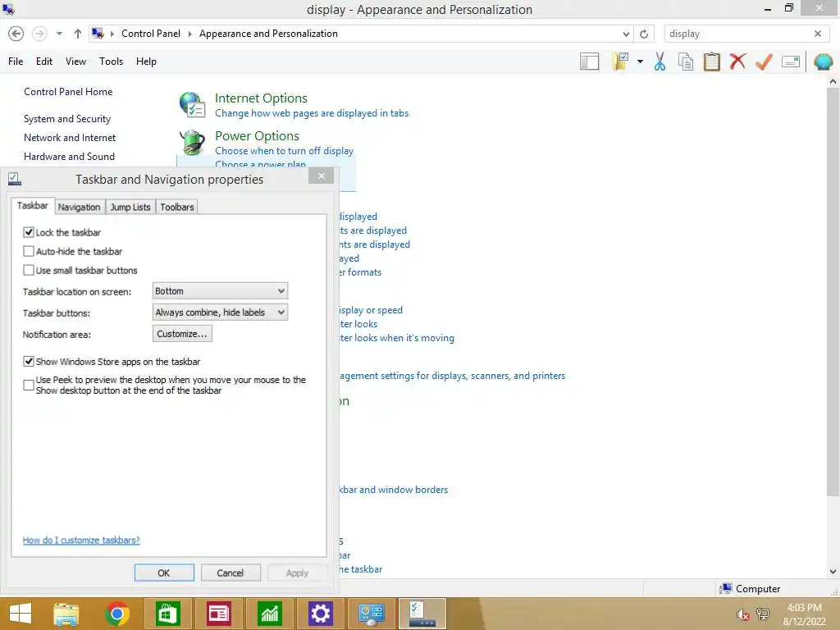Open Internet Options heading link
The width and height of the screenshot is (840, 630).
click(261, 98)
